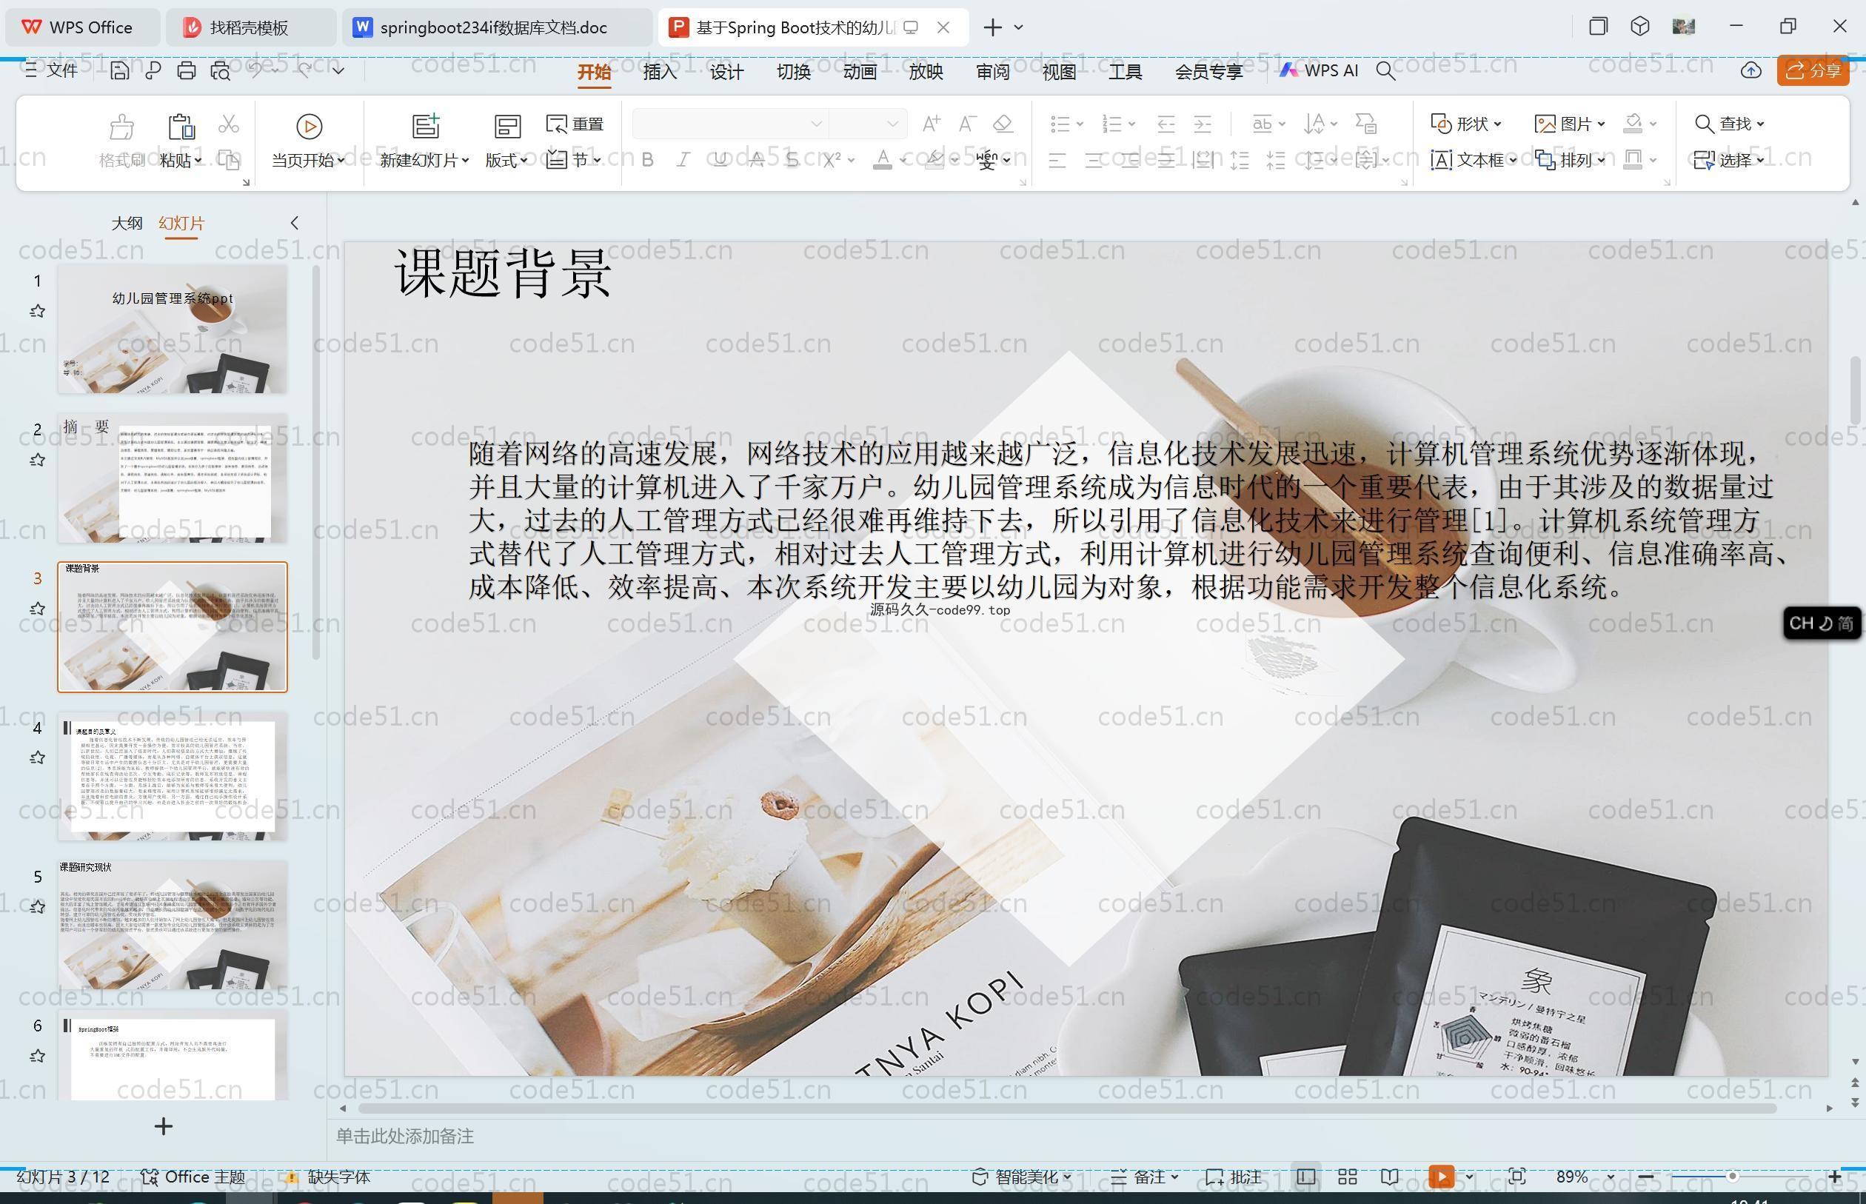Switch to reading view icon

point(1389,1177)
